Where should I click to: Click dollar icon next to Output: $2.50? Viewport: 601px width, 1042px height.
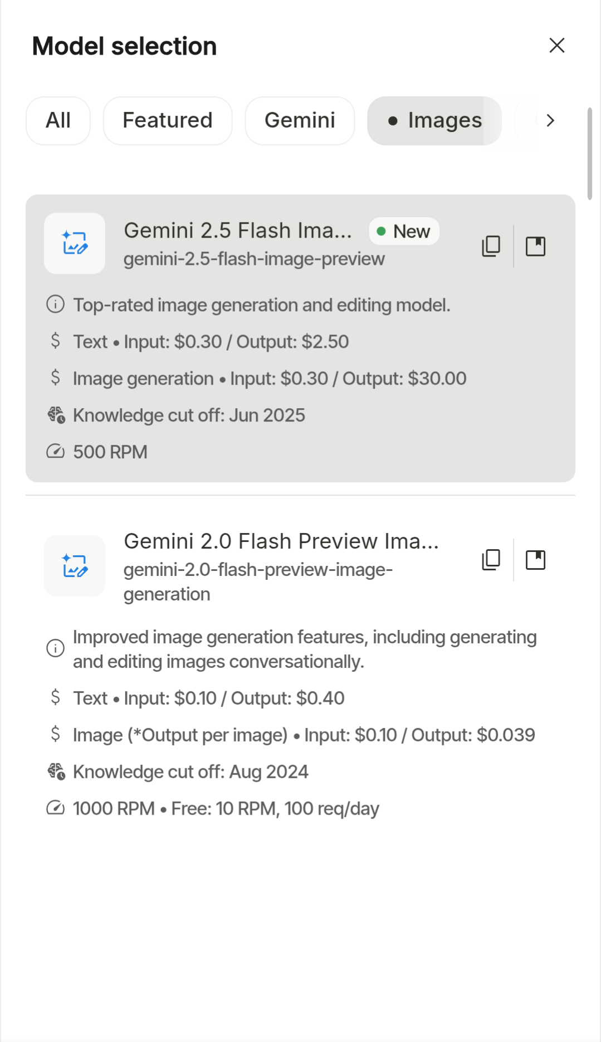click(x=55, y=341)
